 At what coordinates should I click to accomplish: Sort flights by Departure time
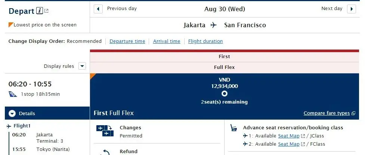[x=127, y=41]
